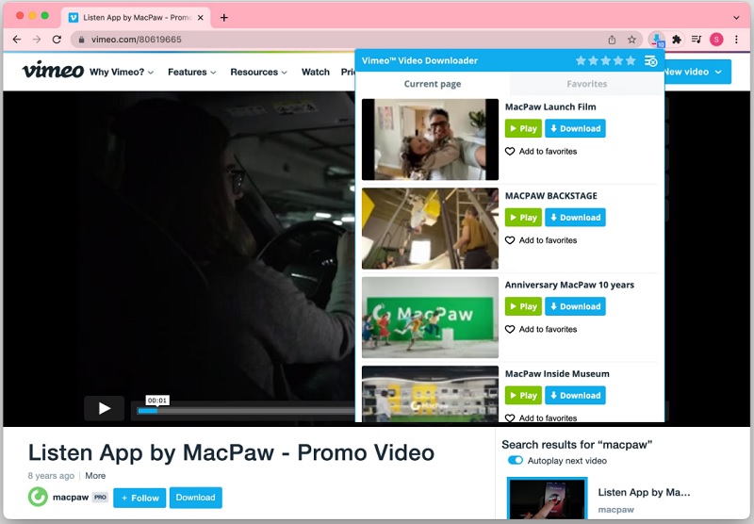The image size is (754, 524).
Task: Open the Listen App by Ma... search result title
Action: 644,492
